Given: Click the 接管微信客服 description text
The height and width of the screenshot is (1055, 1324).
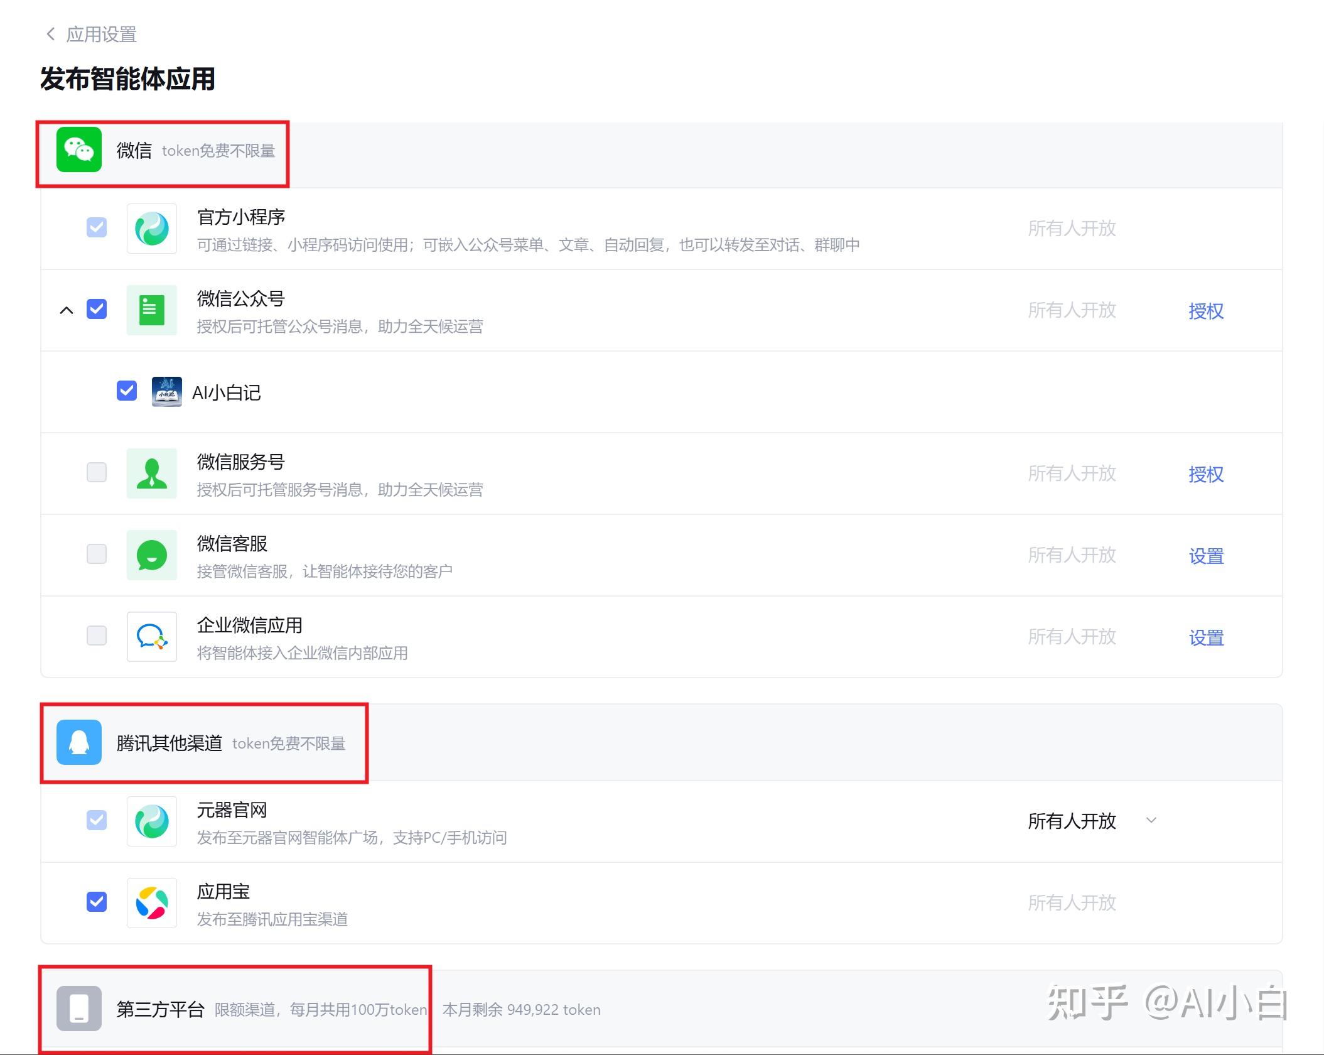Looking at the screenshot, I should click(x=325, y=571).
